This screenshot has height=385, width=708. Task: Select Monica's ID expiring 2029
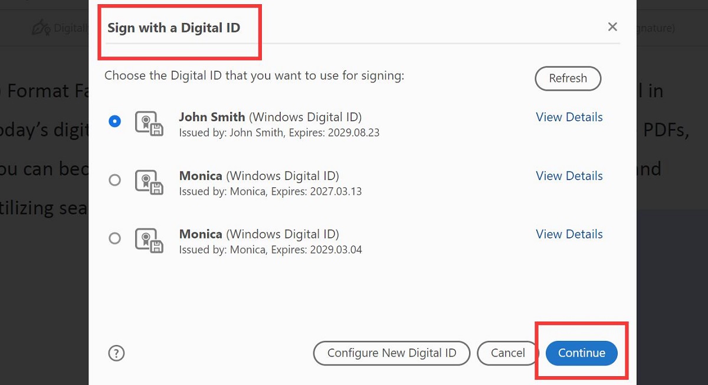[x=115, y=238]
